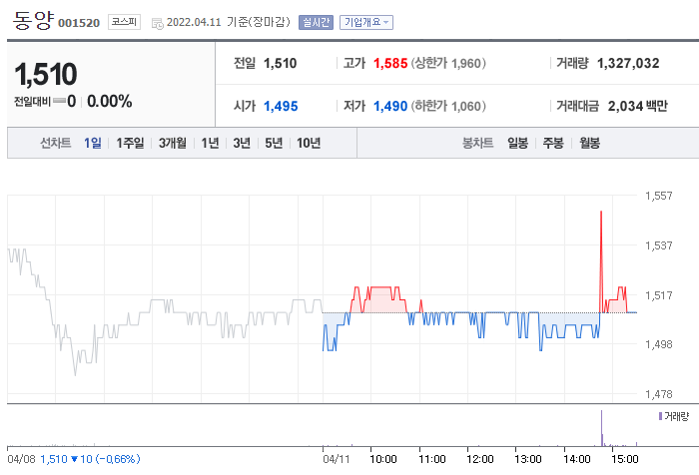
Task: Select the 1년 line chart tab
Action: [x=210, y=143]
